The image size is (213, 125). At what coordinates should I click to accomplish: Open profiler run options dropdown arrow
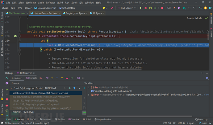coord(158,8)
